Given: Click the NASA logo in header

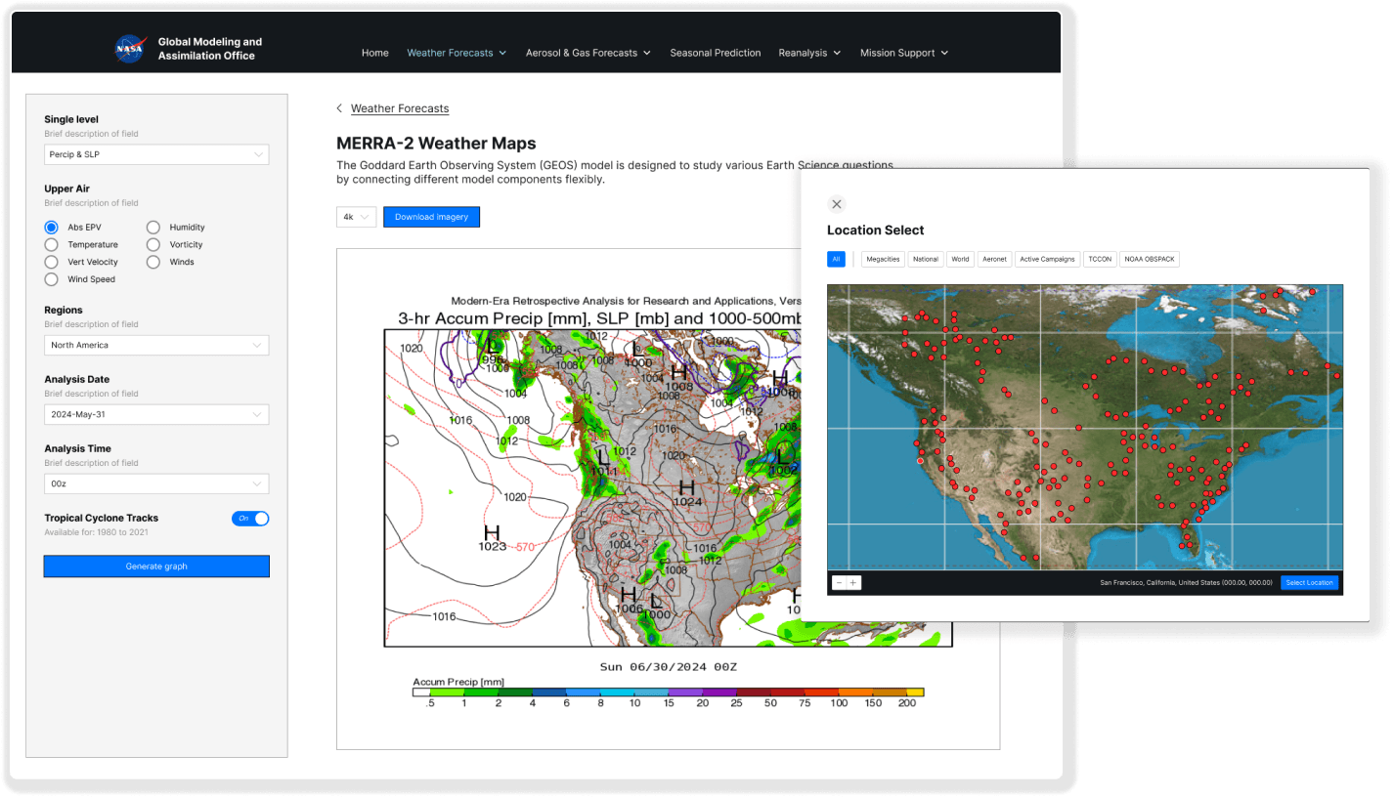Looking at the screenshot, I should point(130,49).
